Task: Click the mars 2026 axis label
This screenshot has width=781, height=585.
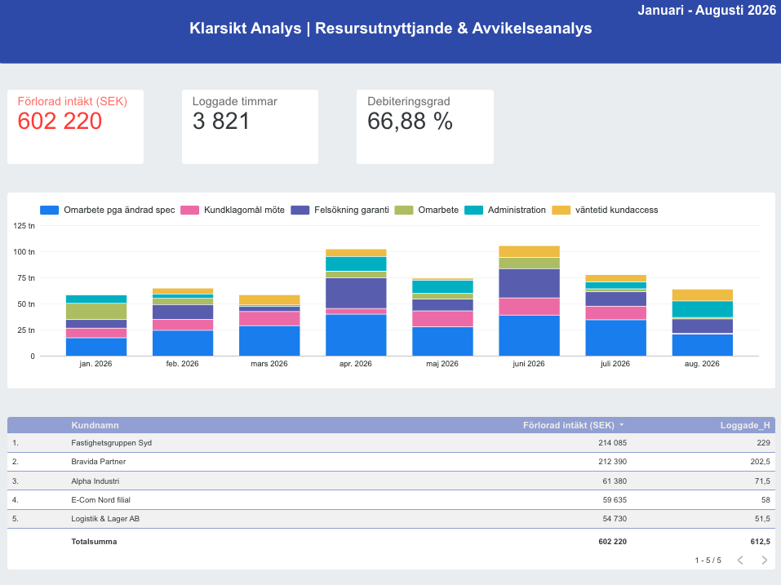Action: (269, 364)
